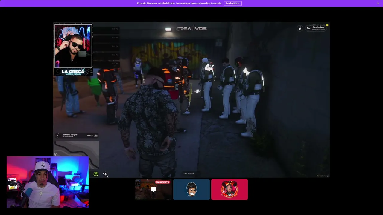Click the in-game microphone icon on the stream

coord(105,174)
